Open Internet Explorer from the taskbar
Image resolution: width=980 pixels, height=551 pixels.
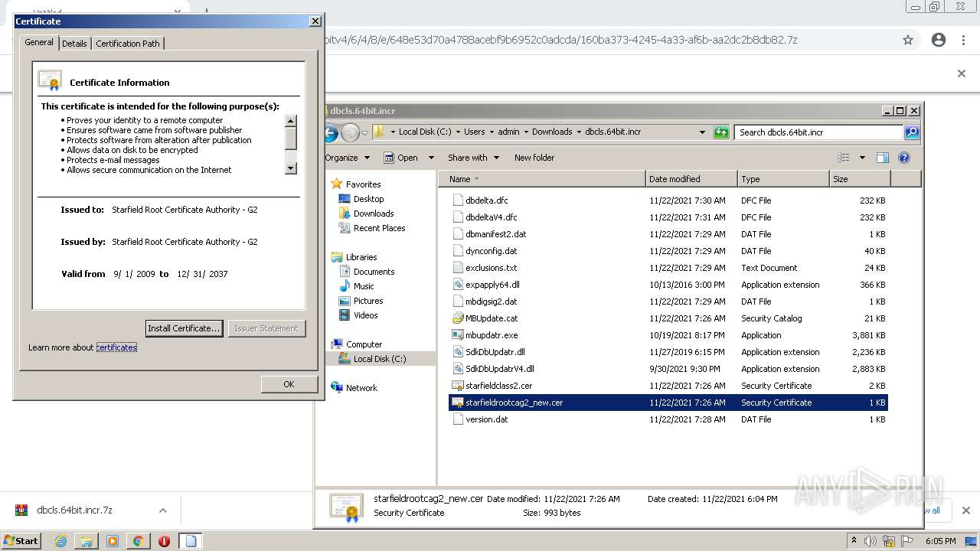pos(61,541)
